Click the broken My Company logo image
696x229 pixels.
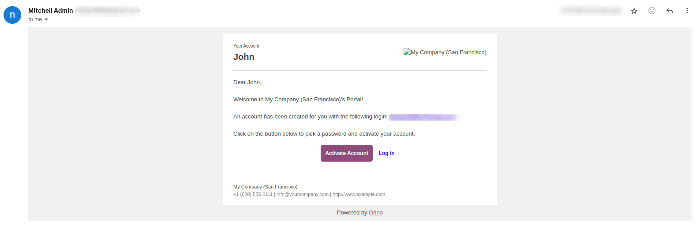(x=445, y=52)
